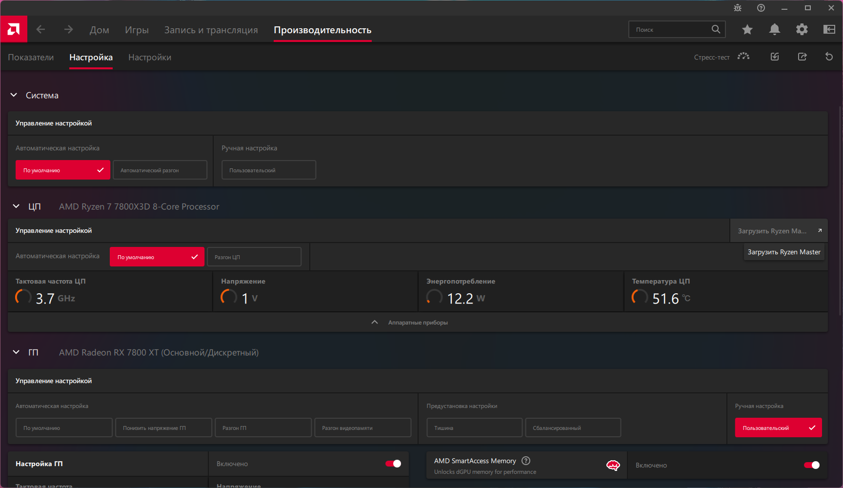The width and height of the screenshot is (843, 488).
Task: Select Разгон видеопамяти option
Action: click(362, 428)
